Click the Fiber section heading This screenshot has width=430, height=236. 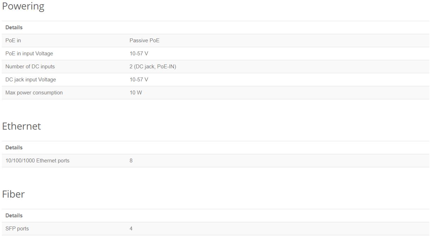click(13, 194)
